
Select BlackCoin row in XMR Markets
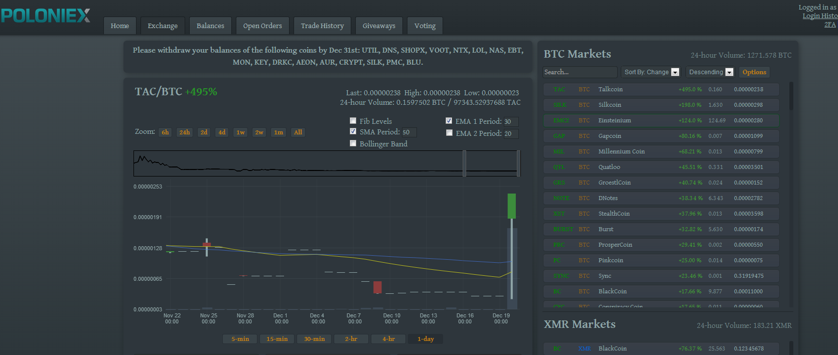tap(661, 348)
